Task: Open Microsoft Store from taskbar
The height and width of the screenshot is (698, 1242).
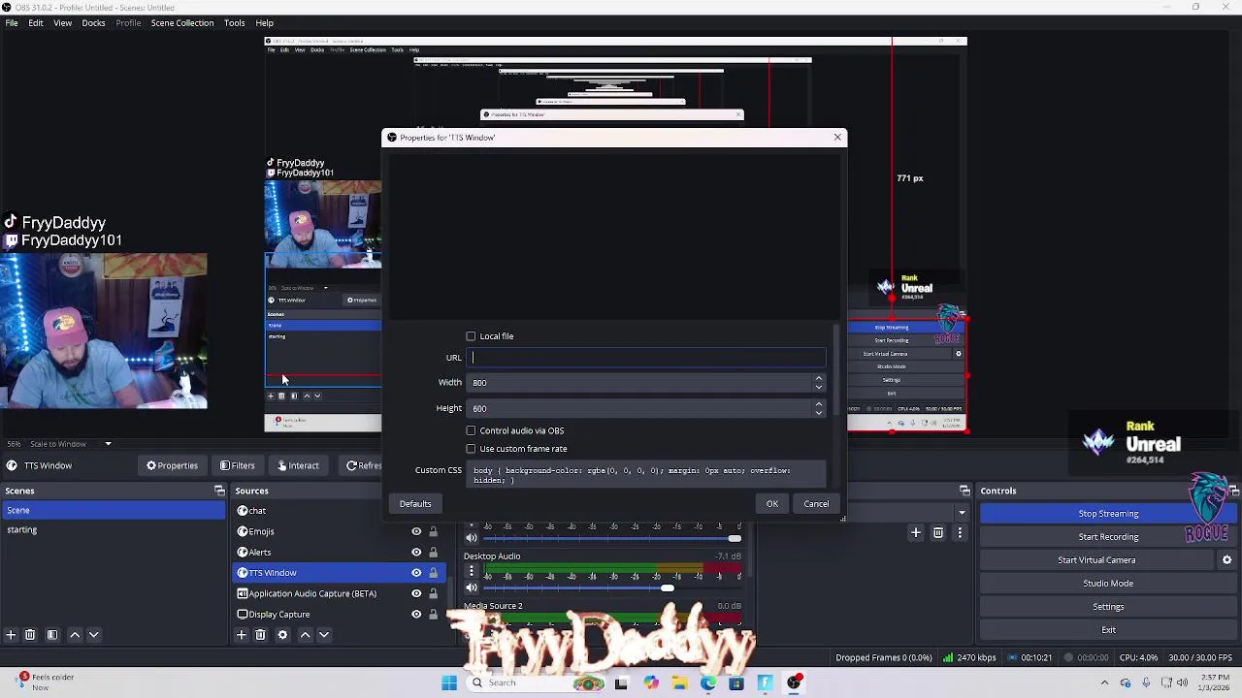Action: click(736, 682)
